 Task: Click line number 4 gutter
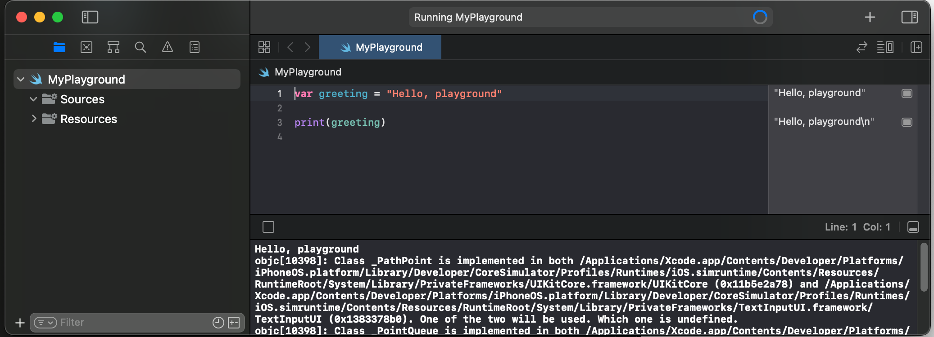coord(280,137)
